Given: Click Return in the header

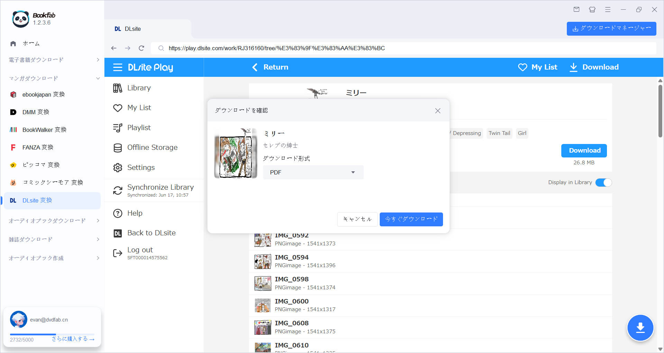Looking at the screenshot, I should pos(270,67).
